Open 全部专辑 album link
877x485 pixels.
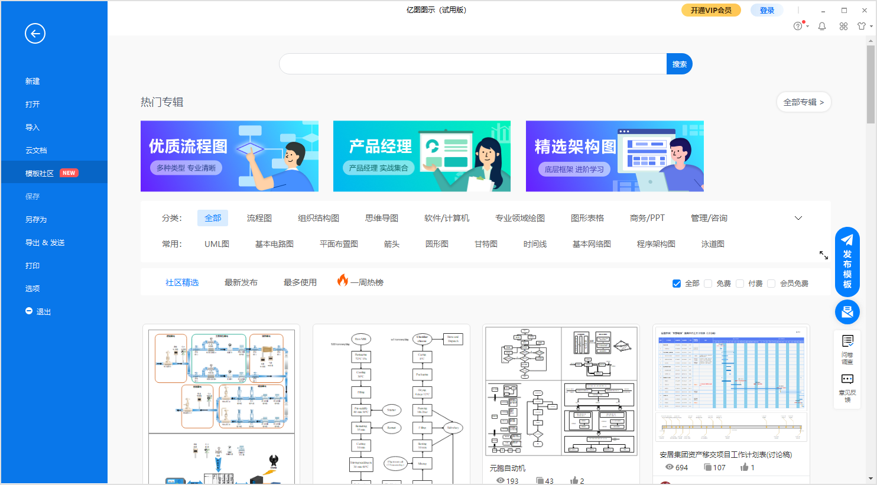click(804, 102)
